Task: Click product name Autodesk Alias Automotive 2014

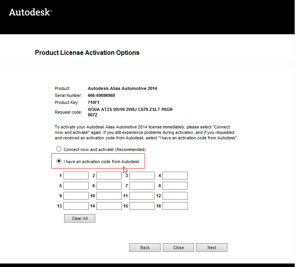Action: (122, 88)
